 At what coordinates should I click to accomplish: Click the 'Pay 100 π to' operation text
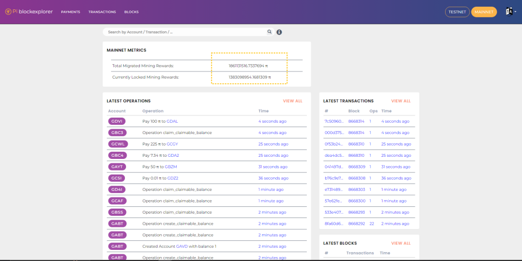tap(154, 121)
